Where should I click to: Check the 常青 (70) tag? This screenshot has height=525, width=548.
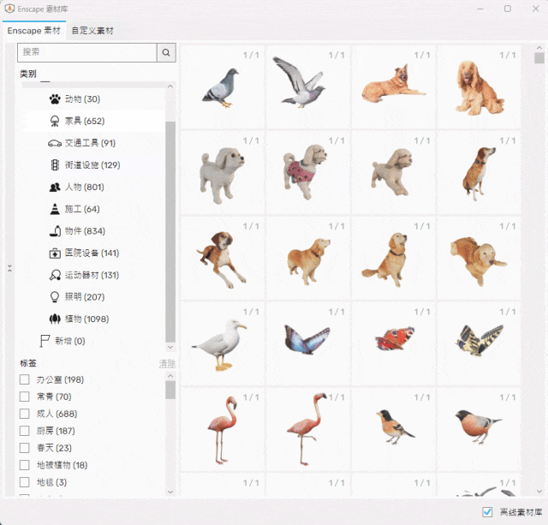[x=25, y=397]
